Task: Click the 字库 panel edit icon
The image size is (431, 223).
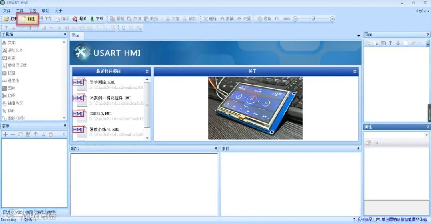Action: (x=28, y=134)
